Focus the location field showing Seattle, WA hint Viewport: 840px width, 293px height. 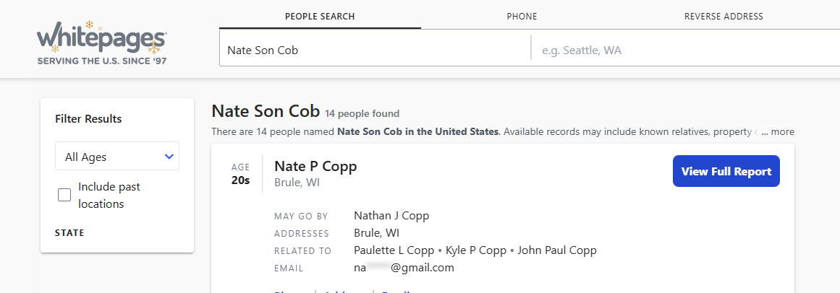tap(684, 51)
